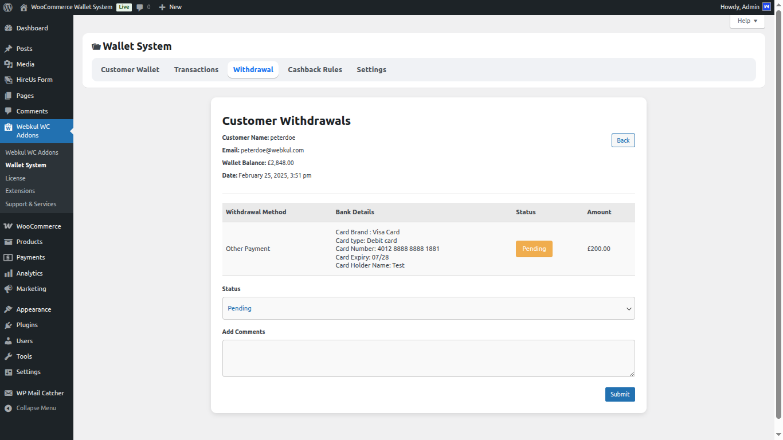The height and width of the screenshot is (440, 783).
Task: Open the Cashback Rules tab
Action: click(315, 70)
